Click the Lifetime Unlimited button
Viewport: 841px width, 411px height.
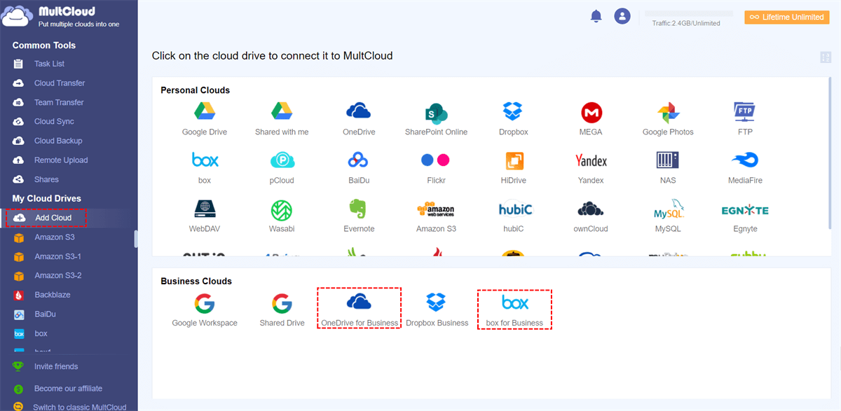(x=787, y=17)
